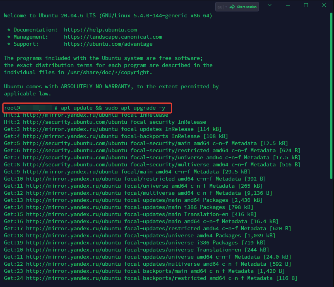Click the Get:9 focal/main Metadata line
Viewport: 334px width, 287px height.
[127, 172]
